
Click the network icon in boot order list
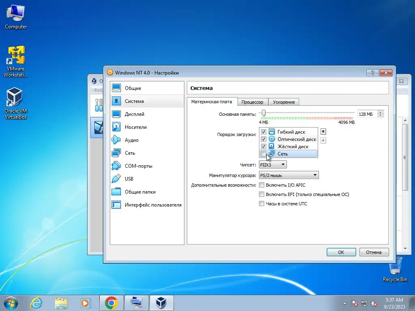(x=272, y=153)
